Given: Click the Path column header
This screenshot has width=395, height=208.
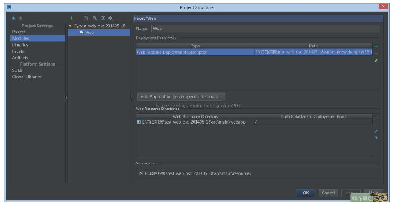Looking at the screenshot, I should [x=313, y=46].
